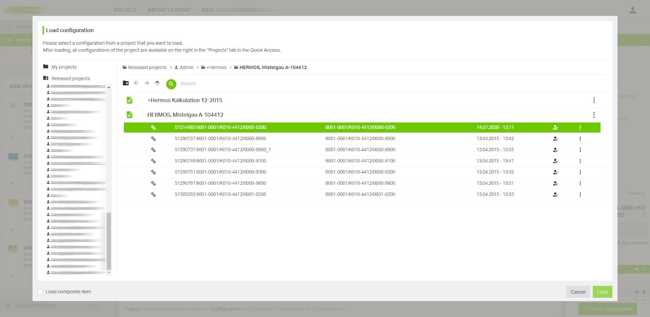Navigate back with the left arrow
The height and width of the screenshot is (317, 650).
point(136,83)
